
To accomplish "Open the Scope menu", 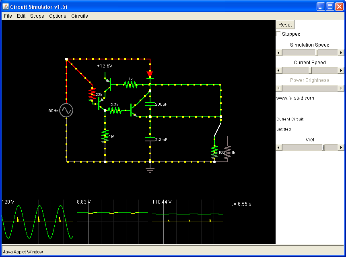I will point(37,16).
